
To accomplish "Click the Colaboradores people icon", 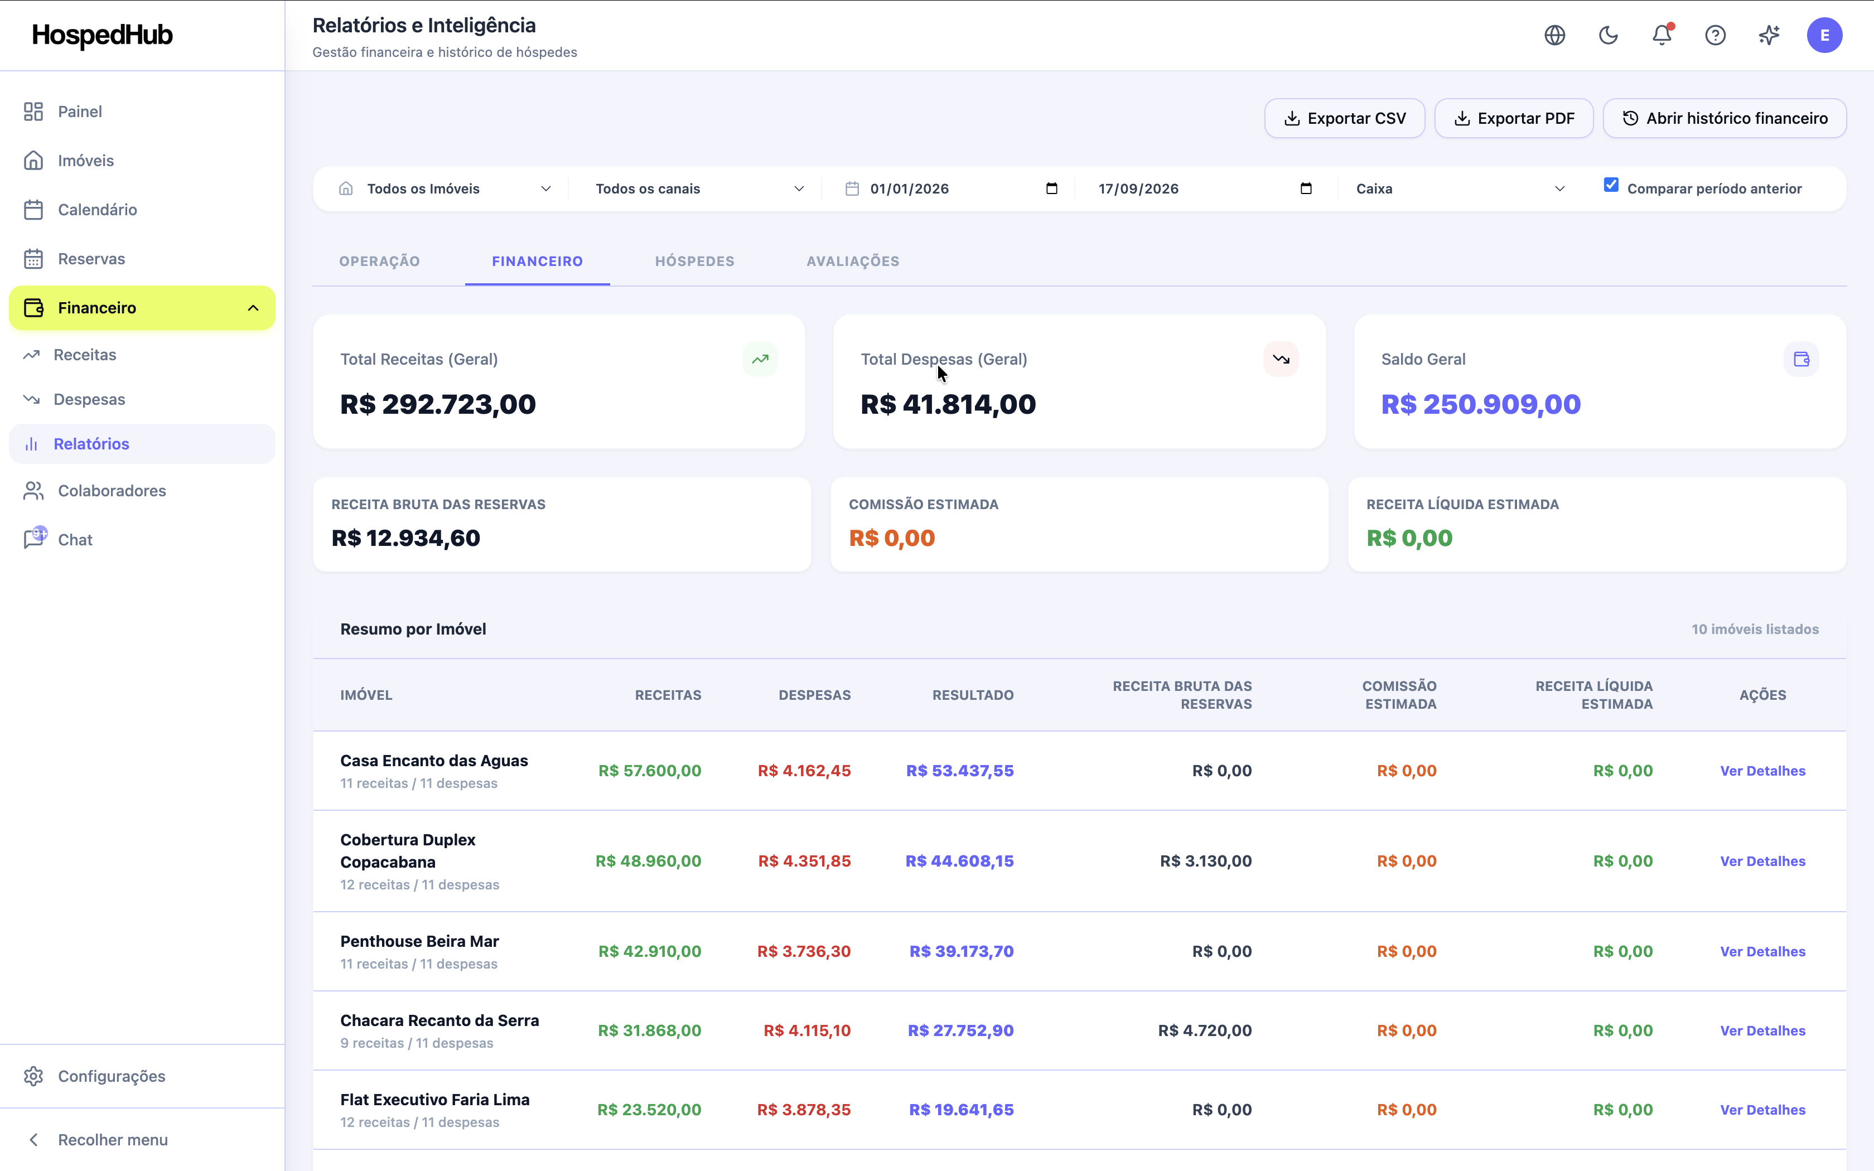I will coord(33,491).
